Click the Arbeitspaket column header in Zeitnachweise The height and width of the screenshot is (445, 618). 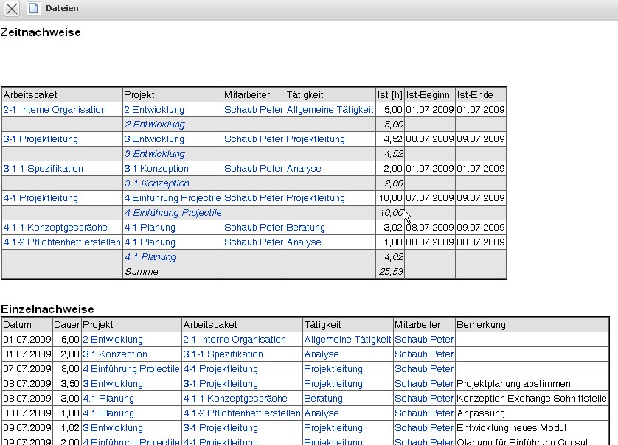30,95
